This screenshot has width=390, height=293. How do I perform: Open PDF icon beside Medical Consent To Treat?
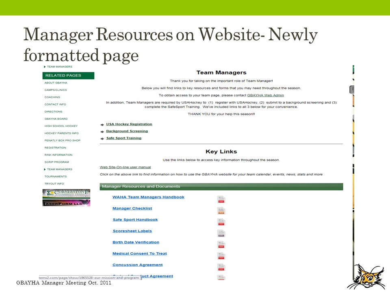click(221, 256)
